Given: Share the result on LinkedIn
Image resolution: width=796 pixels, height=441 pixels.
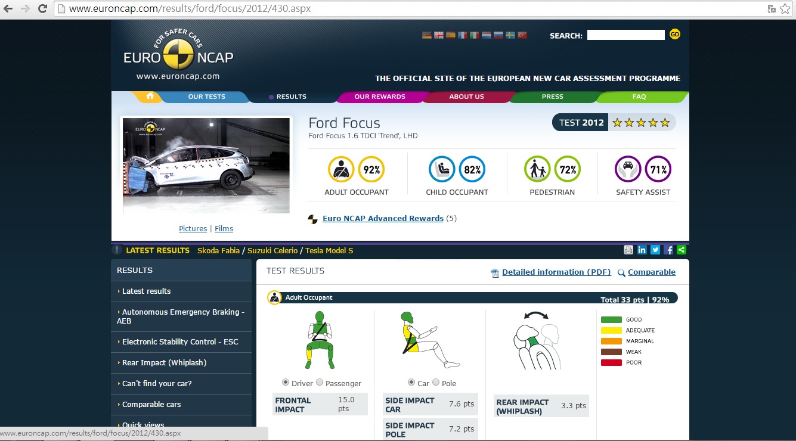Looking at the screenshot, I should [642, 250].
